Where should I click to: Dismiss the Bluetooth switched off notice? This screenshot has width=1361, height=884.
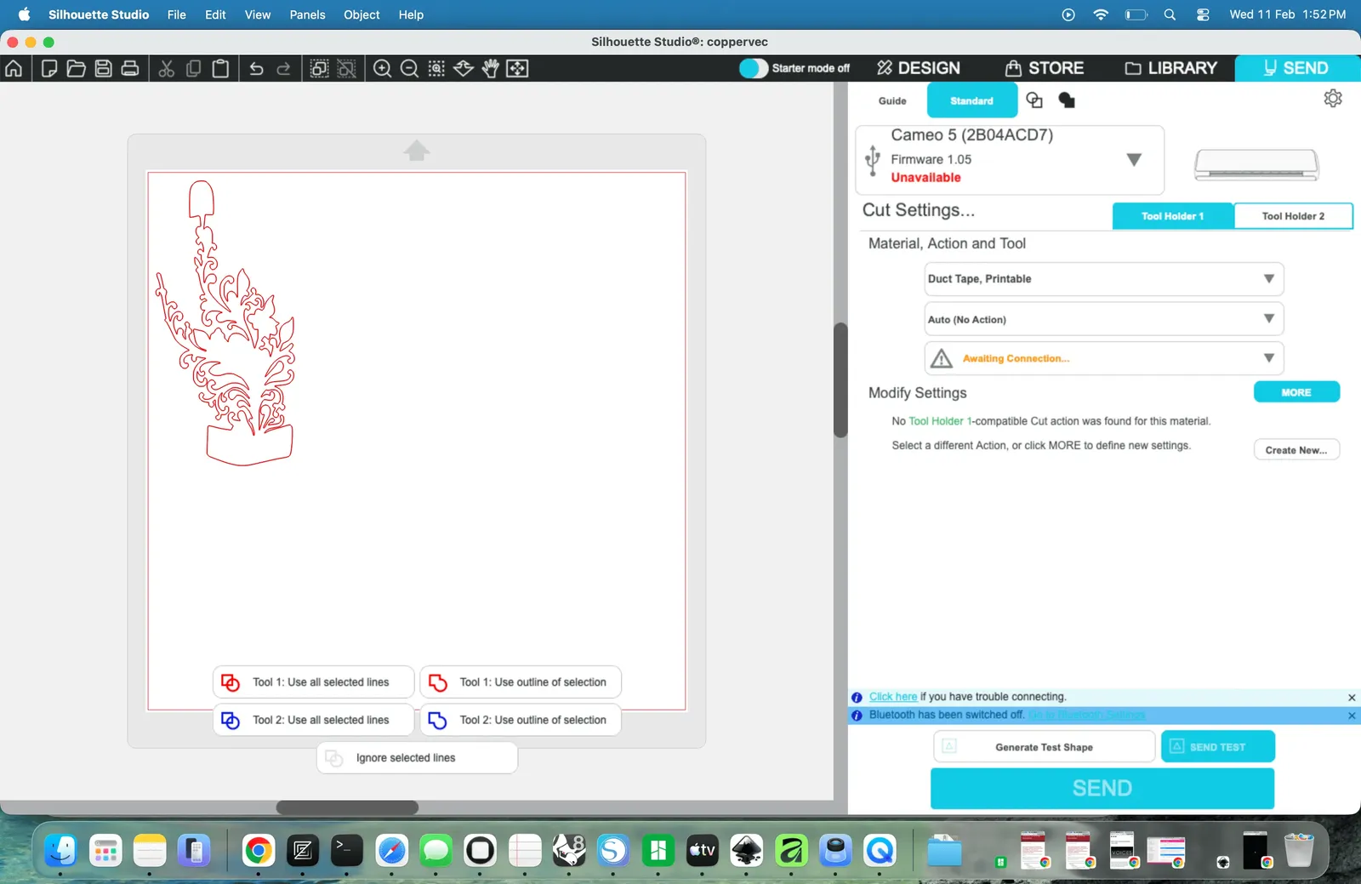(x=1352, y=716)
